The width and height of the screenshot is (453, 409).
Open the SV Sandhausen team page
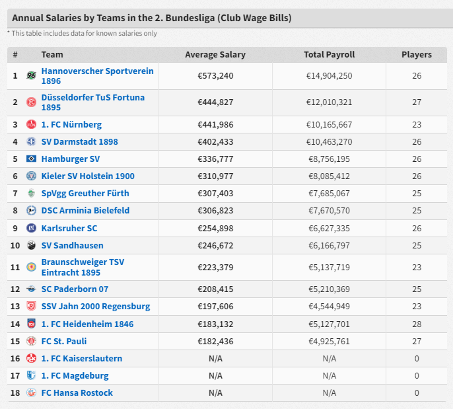(x=72, y=245)
